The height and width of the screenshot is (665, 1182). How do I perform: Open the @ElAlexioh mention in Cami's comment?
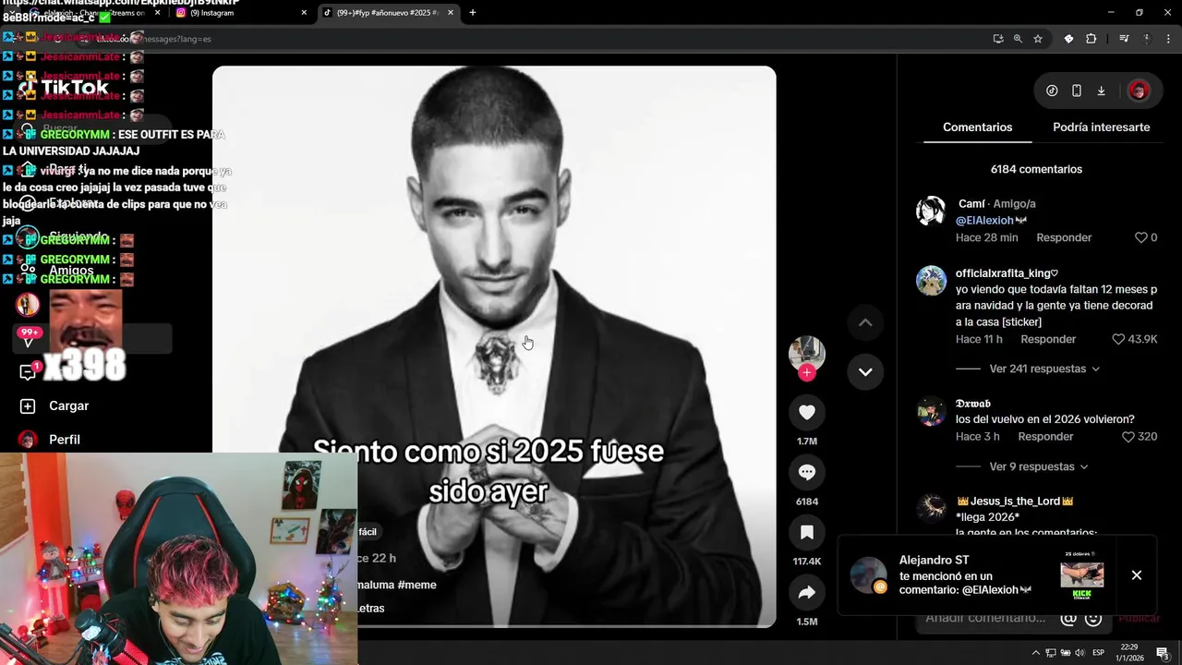[x=984, y=221]
